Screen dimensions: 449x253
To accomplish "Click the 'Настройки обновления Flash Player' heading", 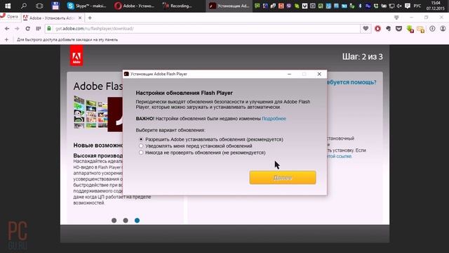I will 184,93.
